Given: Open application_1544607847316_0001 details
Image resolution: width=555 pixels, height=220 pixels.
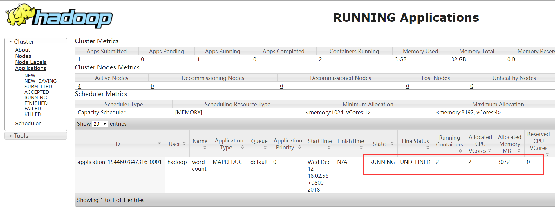Looking at the screenshot, I should (x=120, y=162).
